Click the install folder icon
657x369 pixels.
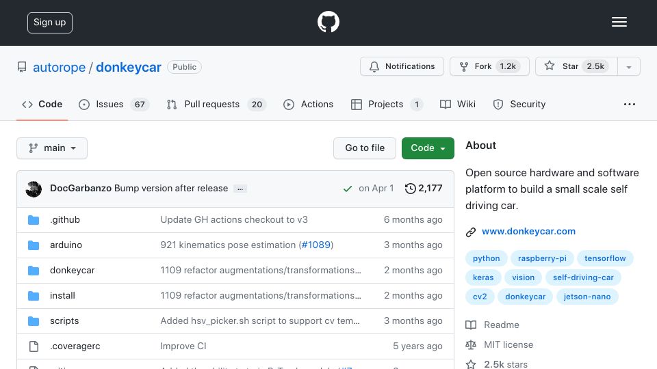point(34,296)
